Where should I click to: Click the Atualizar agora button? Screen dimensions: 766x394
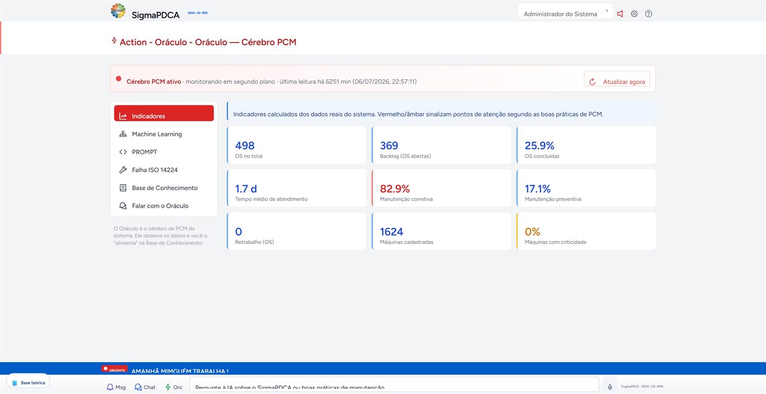617,79
